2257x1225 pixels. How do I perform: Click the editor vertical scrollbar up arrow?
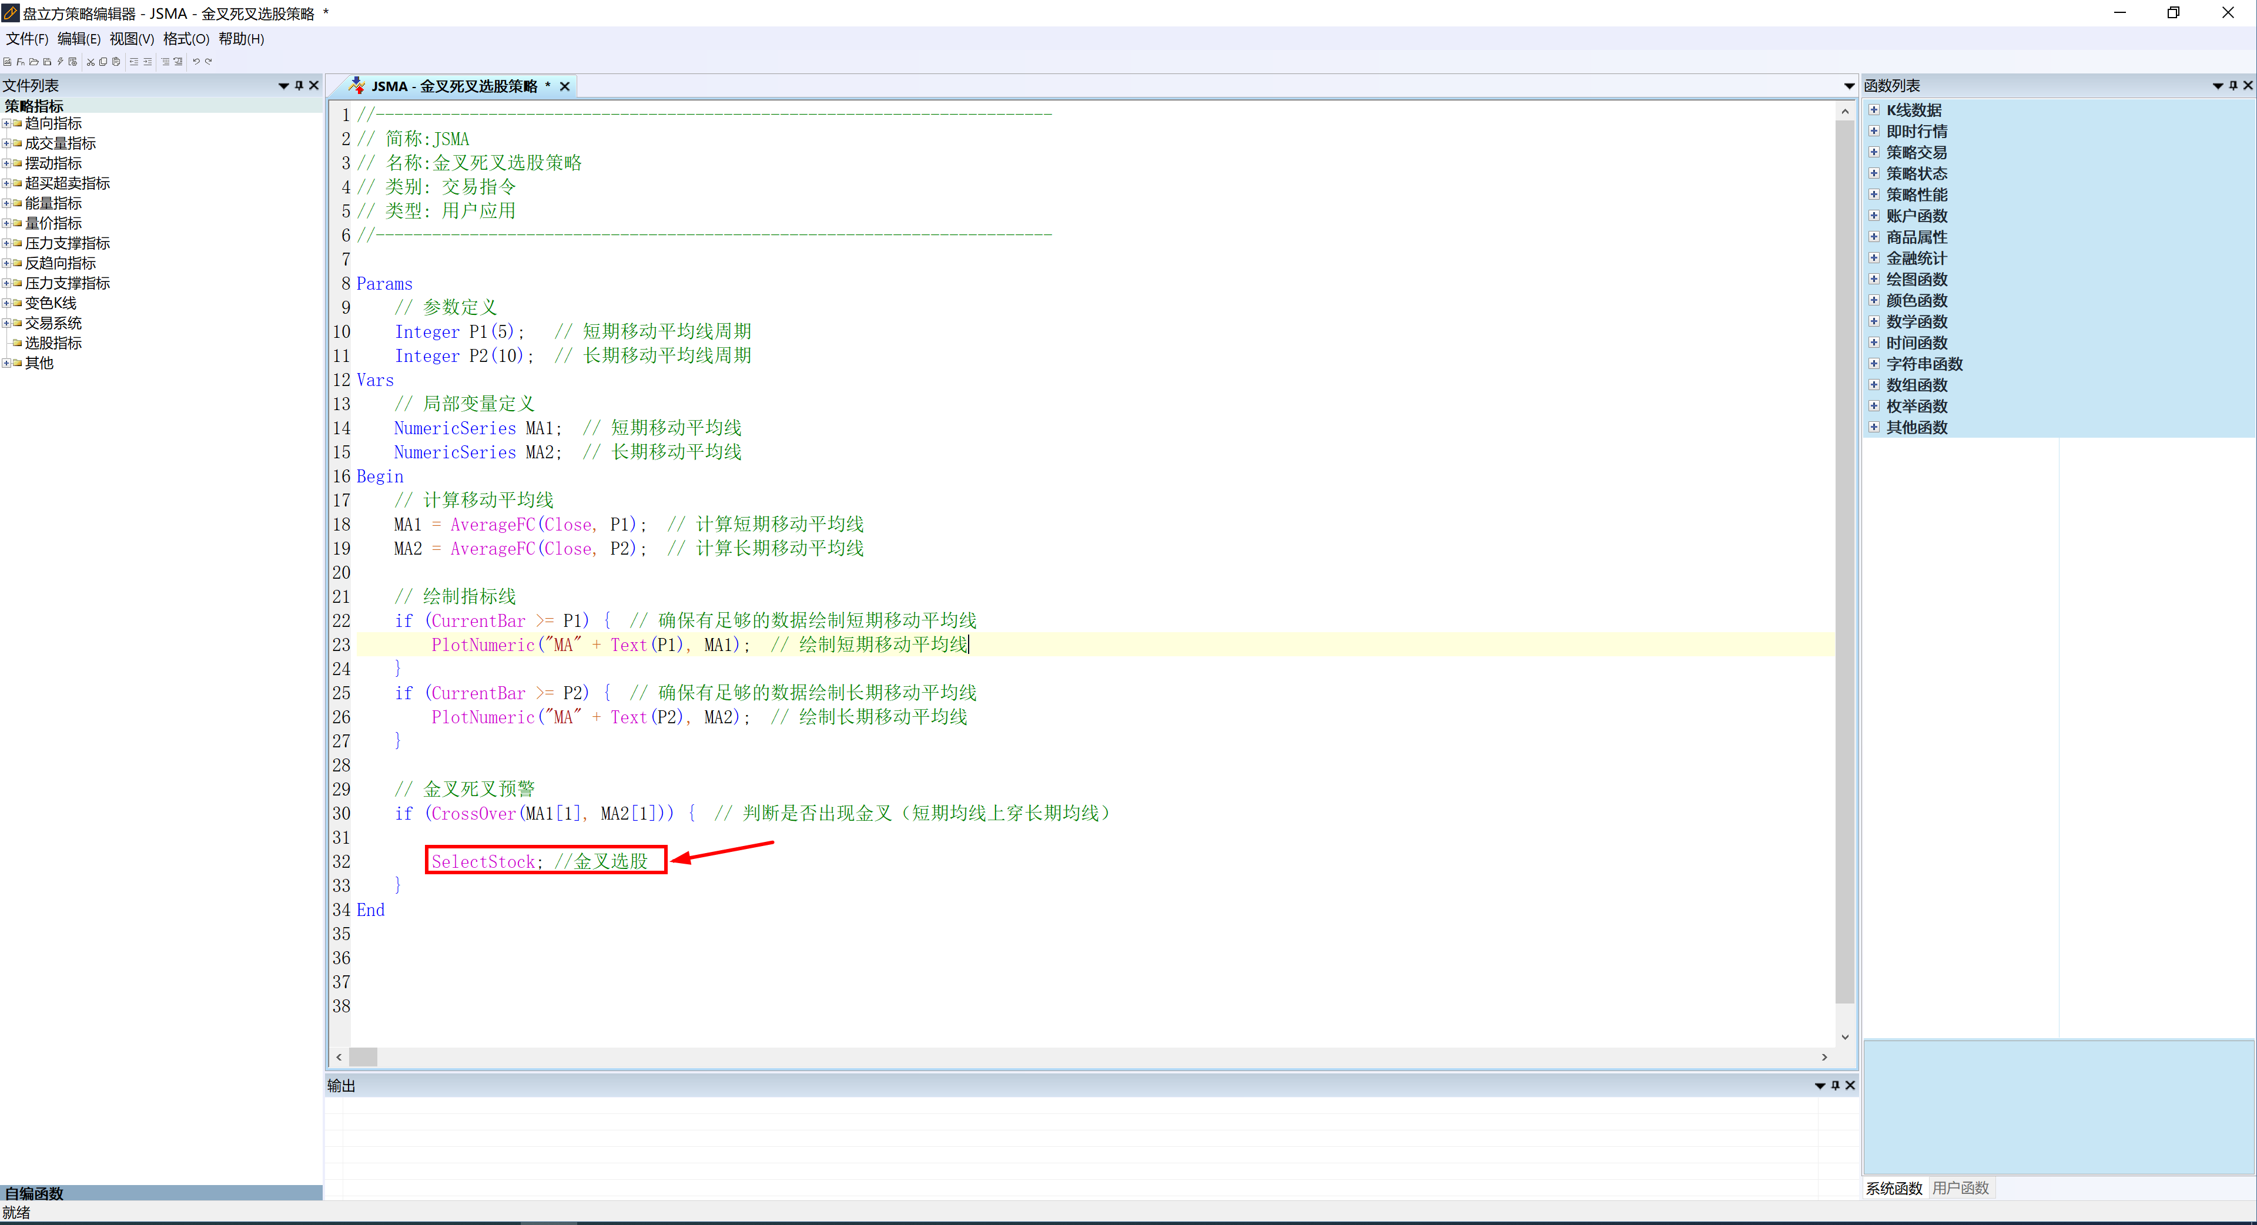click(1845, 111)
